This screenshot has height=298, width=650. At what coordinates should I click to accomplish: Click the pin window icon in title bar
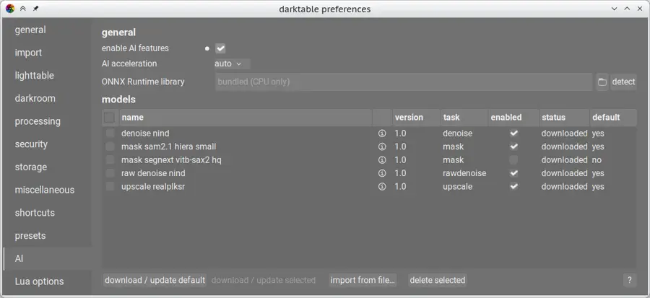(35, 9)
